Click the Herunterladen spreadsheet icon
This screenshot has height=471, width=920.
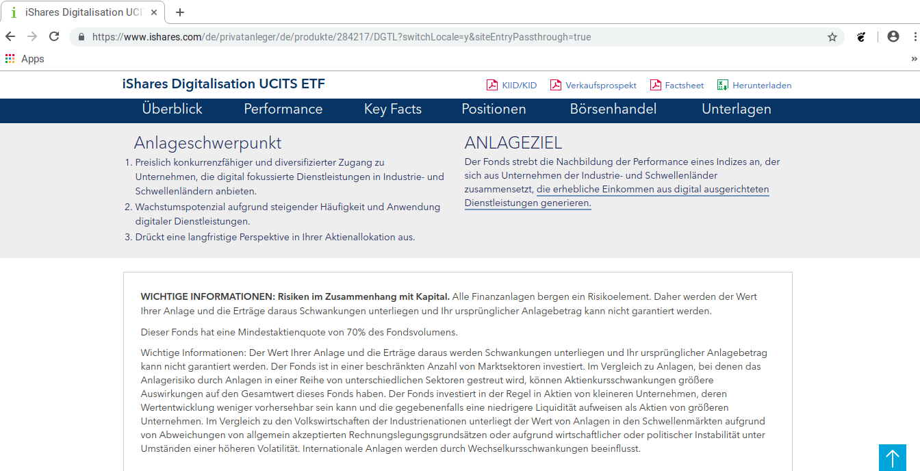722,86
